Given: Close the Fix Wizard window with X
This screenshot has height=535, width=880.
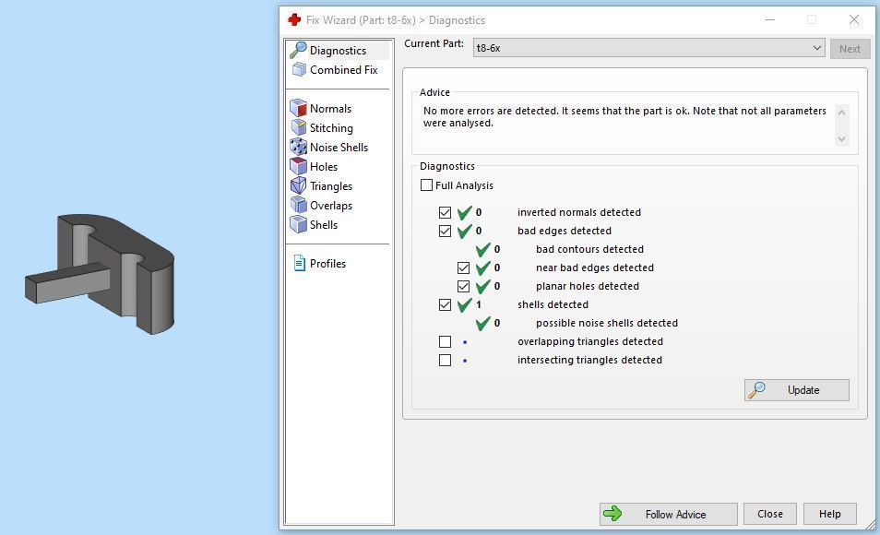Looking at the screenshot, I should coord(853,19).
